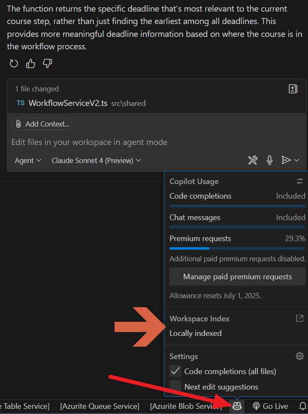Screen dimensions: 308x414
Task: Open the WorkflowServiceV2.ts changed file
Action: 68,103
